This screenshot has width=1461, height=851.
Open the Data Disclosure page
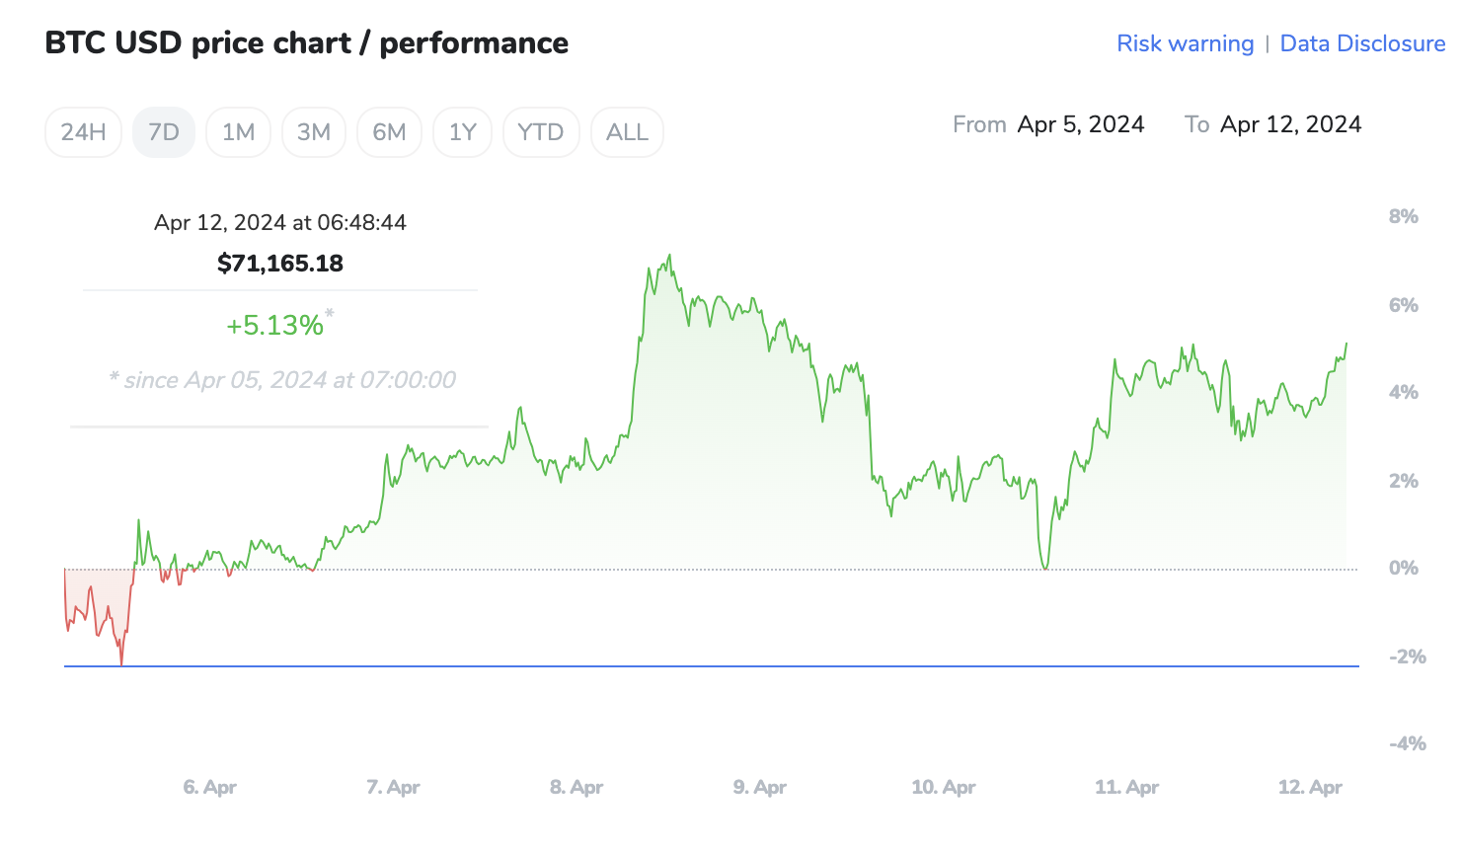coord(1362,43)
